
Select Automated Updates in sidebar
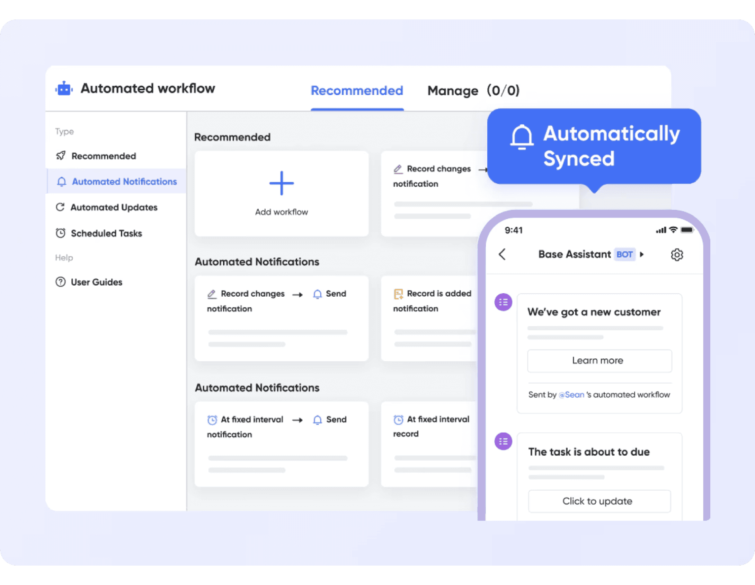pyautogui.click(x=114, y=207)
